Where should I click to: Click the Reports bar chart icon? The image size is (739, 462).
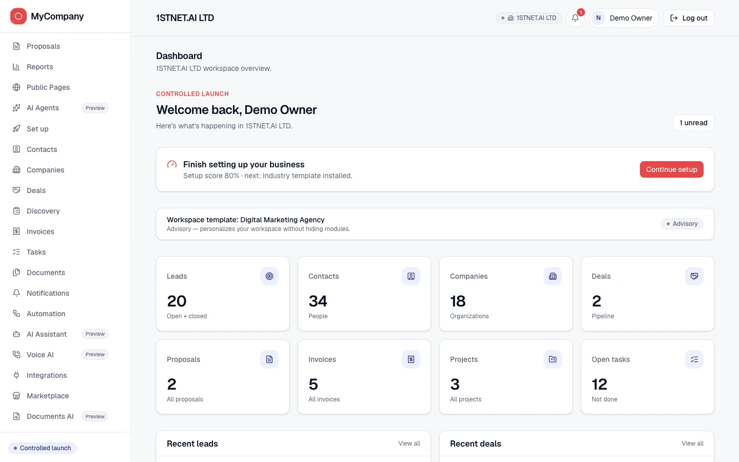(x=16, y=67)
